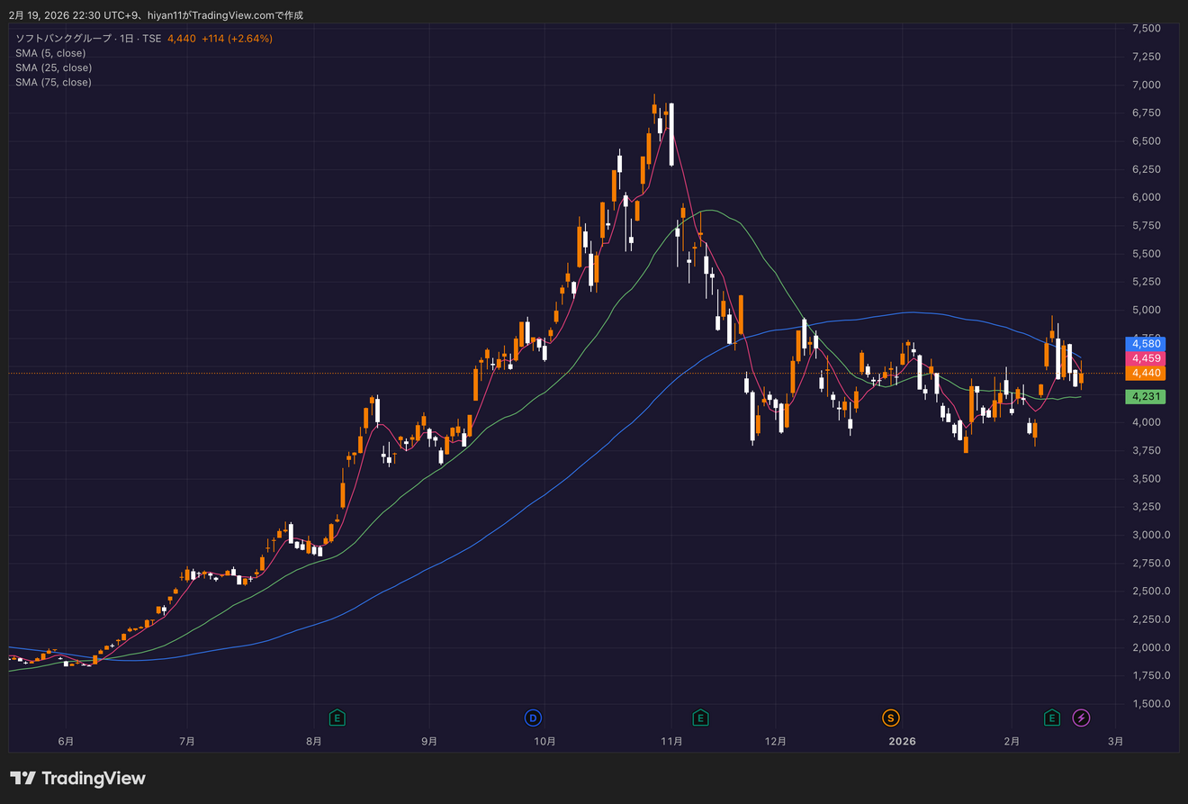The width and height of the screenshot is (1188, 804).
Task: Click the 6月 label on time axis
Action: (66, 741)
